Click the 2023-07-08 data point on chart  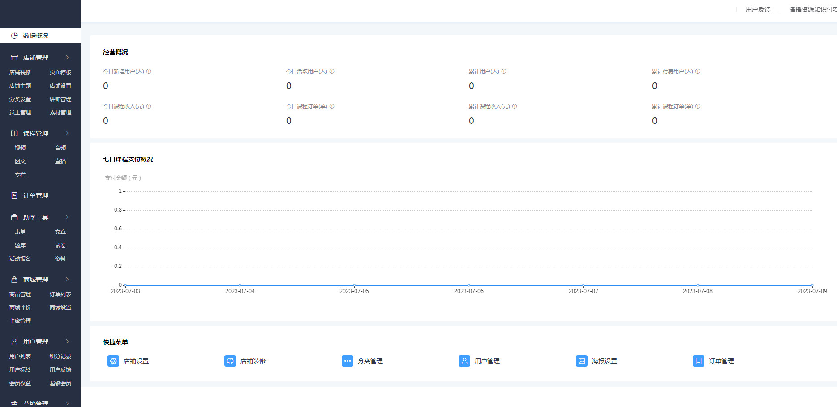(698, 285)
